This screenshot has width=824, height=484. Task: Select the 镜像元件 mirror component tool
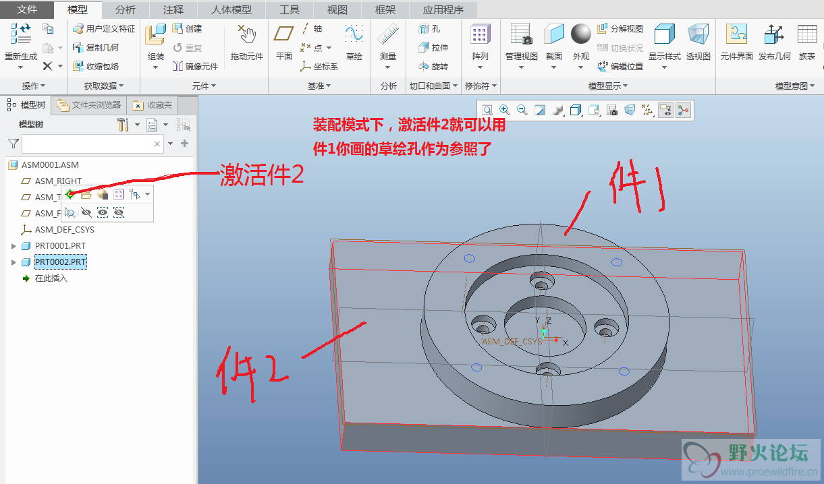click(195, 66)
